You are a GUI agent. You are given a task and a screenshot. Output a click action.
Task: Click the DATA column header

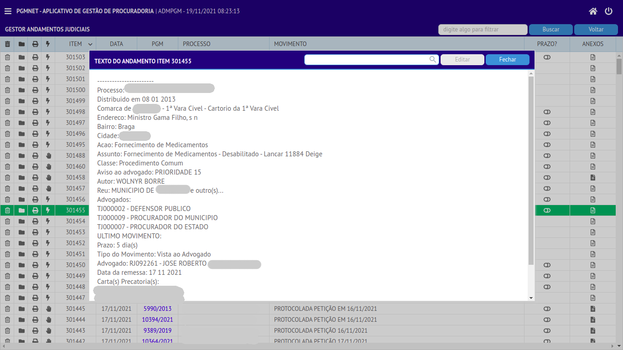[116, 44]
